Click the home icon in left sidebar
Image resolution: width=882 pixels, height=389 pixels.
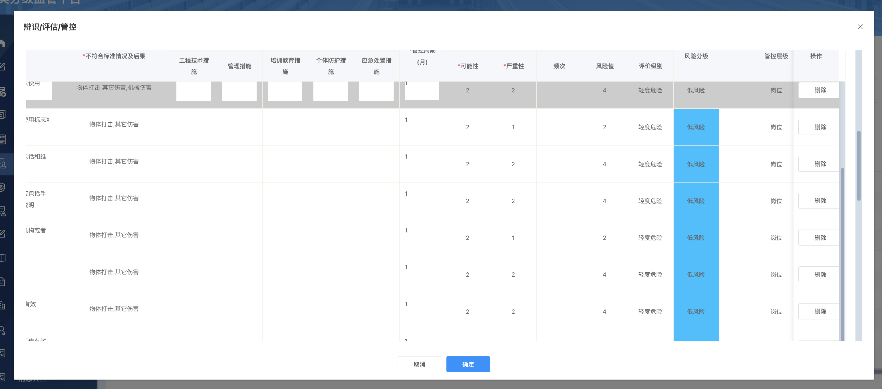[3, 43]
